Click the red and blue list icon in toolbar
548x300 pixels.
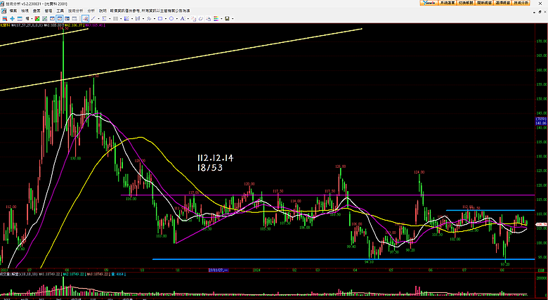tap(5, 18)
